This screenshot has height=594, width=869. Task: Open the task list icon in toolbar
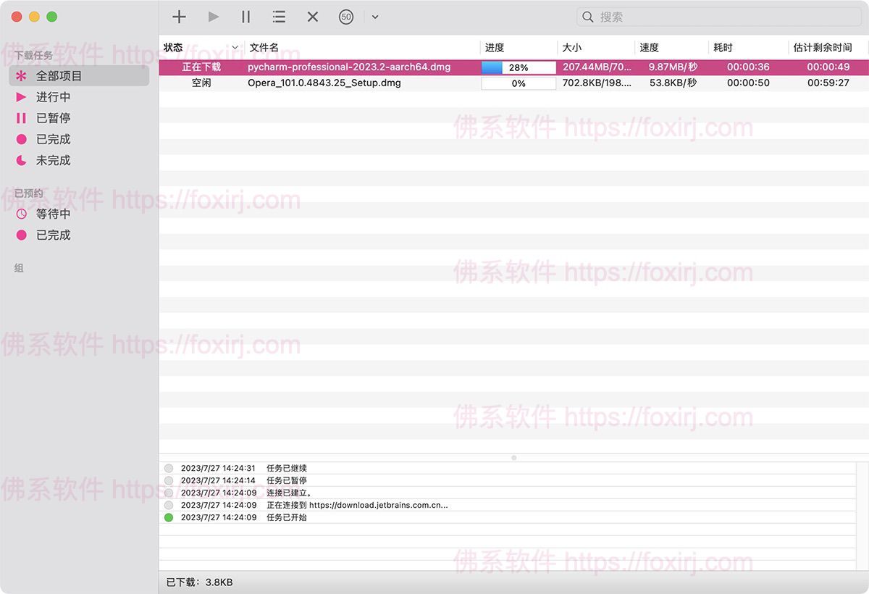pyautogui.click(x=279, y=17)
